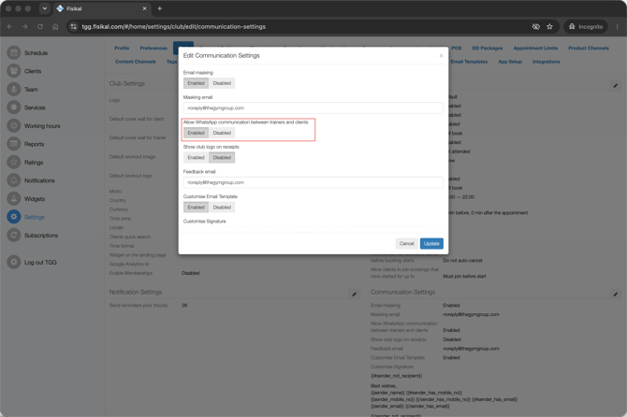
Task: Click the tracking protection eye icon
Action: tap(536, 26)
